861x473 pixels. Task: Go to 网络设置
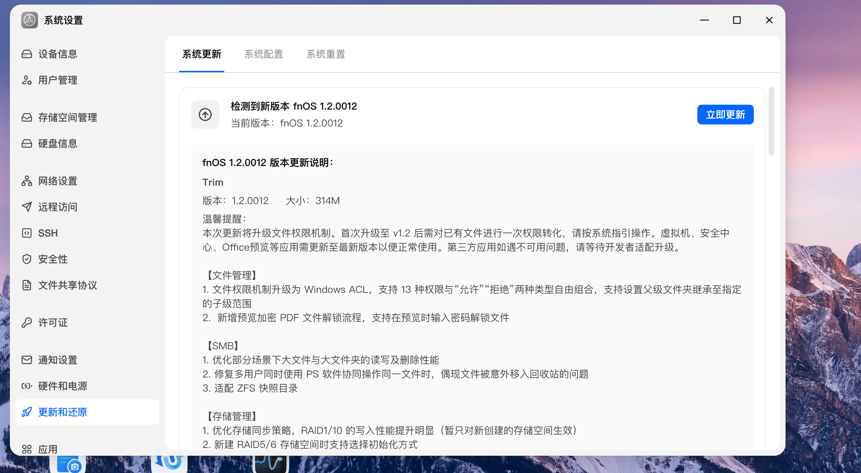pos(87,181)
